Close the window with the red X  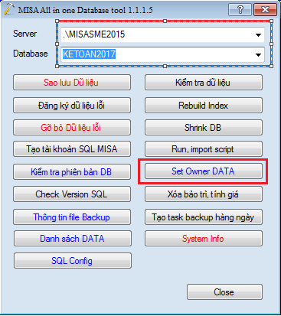pos(265,10)
